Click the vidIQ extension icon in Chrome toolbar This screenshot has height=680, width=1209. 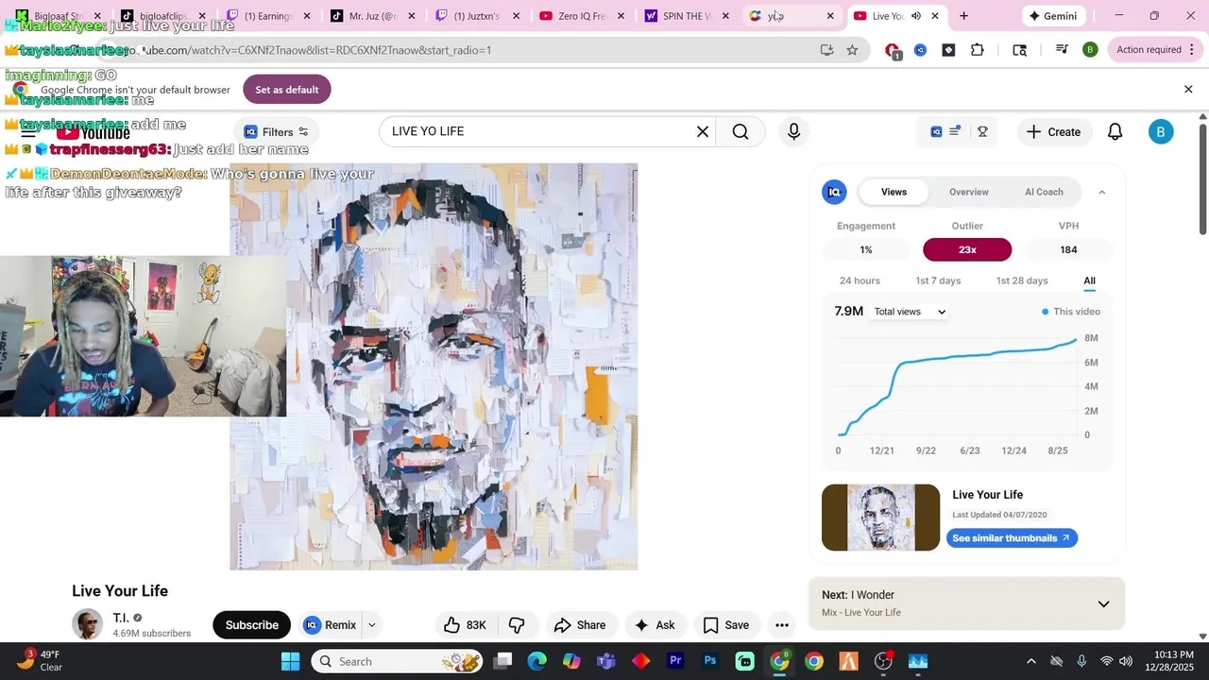click(920, 50)
